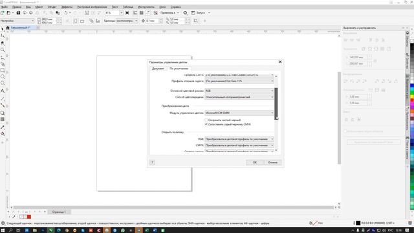
Task: Switch to 'Документ' tab in dialog
Action: click(158, 69)
